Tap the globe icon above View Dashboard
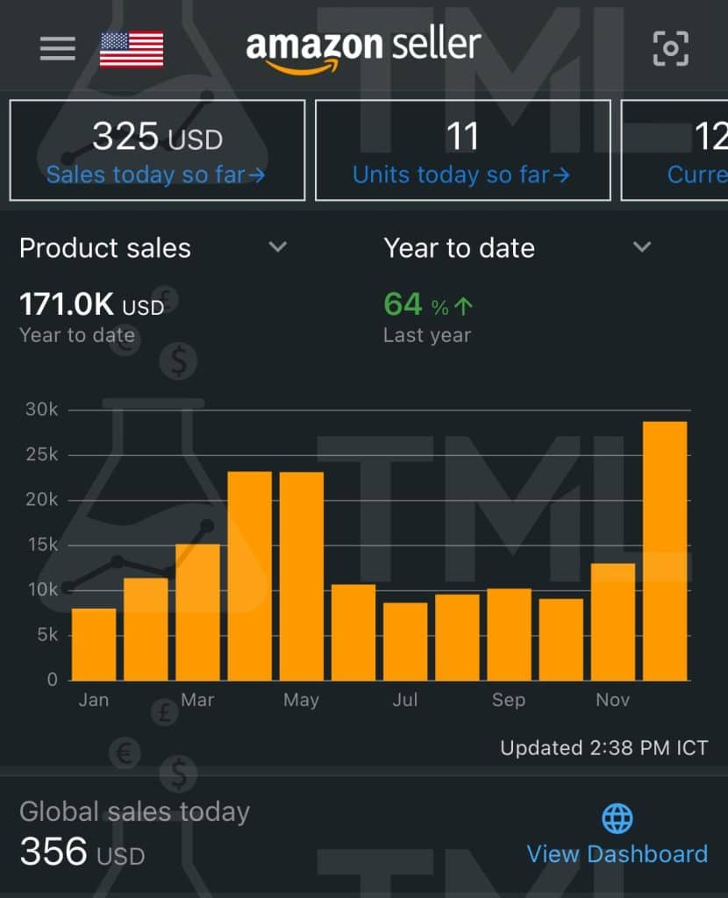The image size is (728, 898). coord(617,819)
